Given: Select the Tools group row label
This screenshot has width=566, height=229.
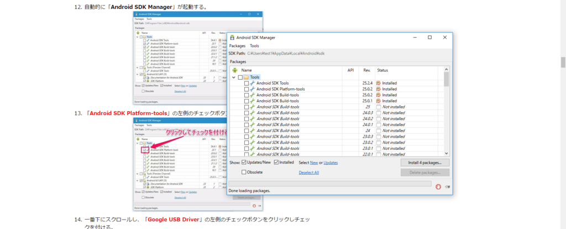Looking at the screenshot, I should coord(254,77).
